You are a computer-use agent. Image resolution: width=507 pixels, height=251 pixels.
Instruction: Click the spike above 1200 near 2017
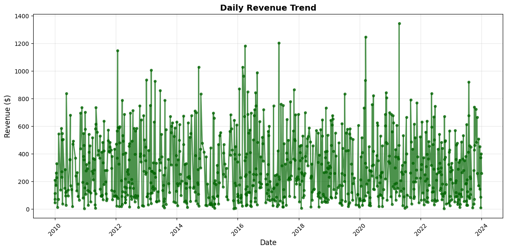pyautogui.click(x=279, y=42)
